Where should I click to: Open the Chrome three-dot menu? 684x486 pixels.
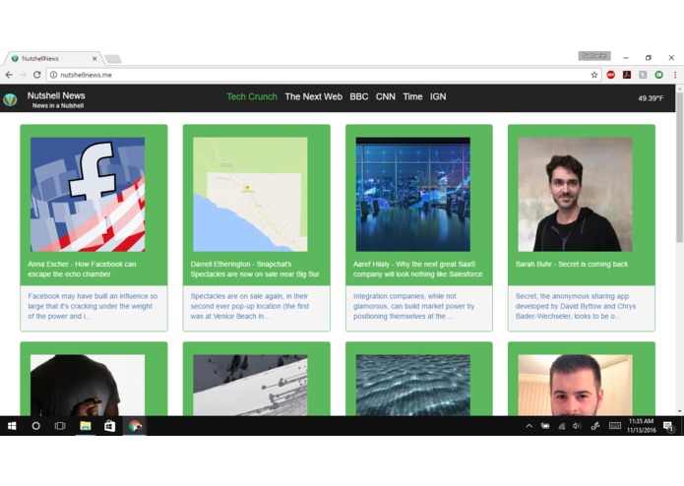click(675, 75)
